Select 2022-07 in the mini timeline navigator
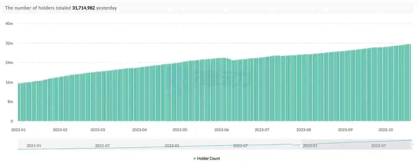This screenshot has width=418, height=164. pyautogui.click(x=240, y=146)
